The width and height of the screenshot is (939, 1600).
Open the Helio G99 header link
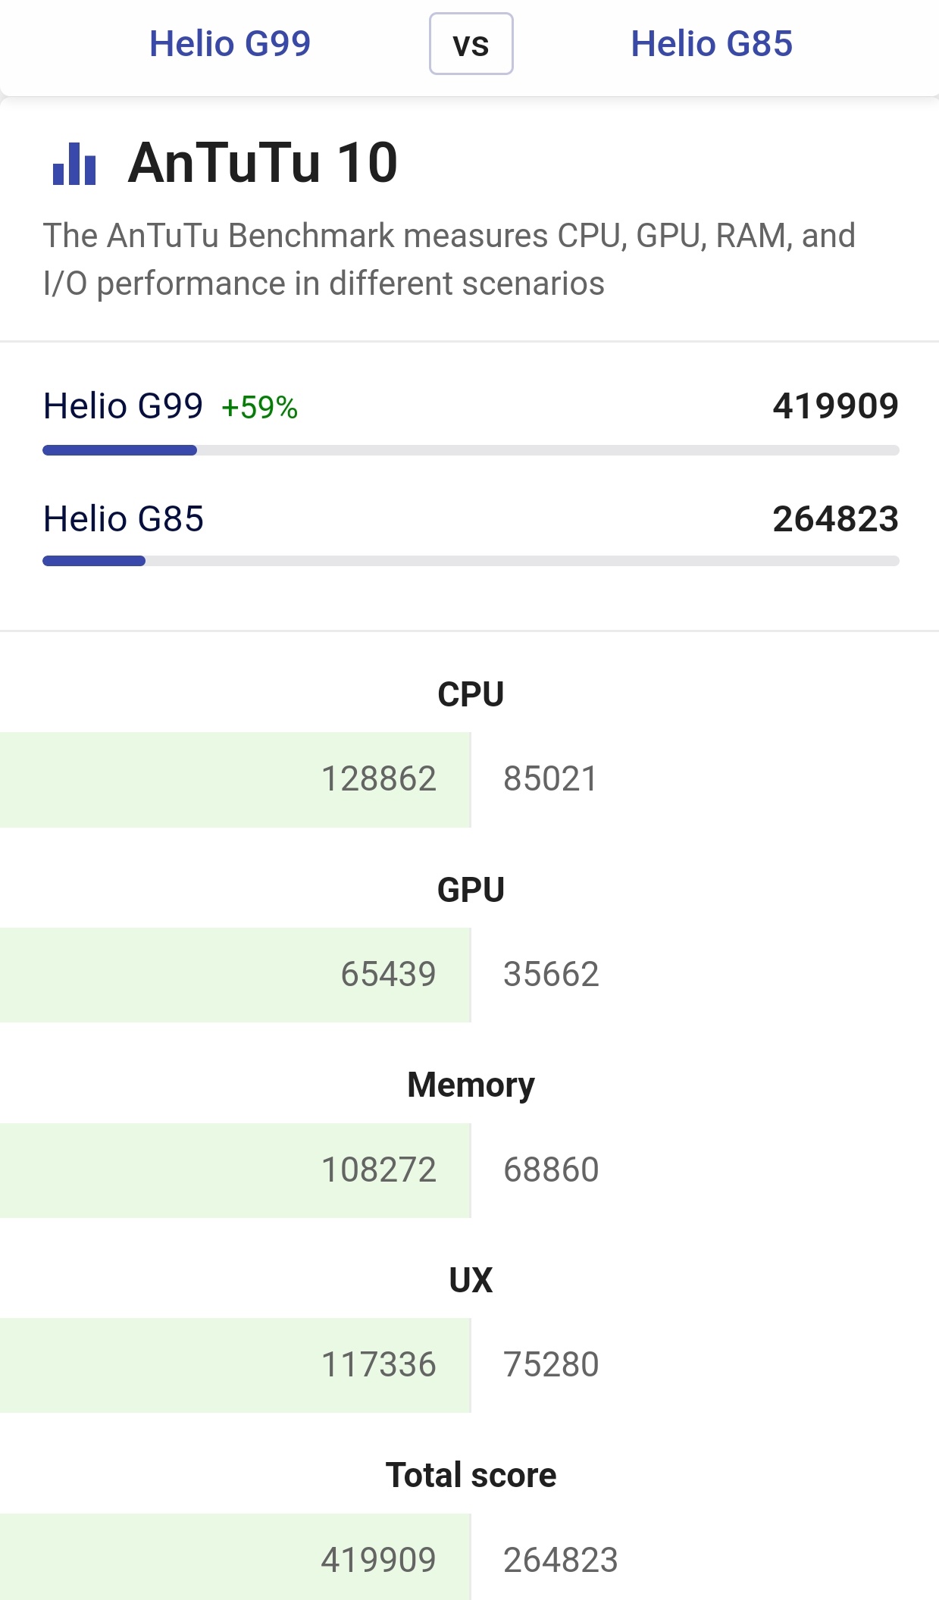point(230,44)
